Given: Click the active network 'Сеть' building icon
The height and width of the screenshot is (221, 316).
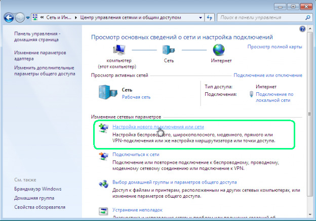Looking at the screenshot, I should coord(108,93).
